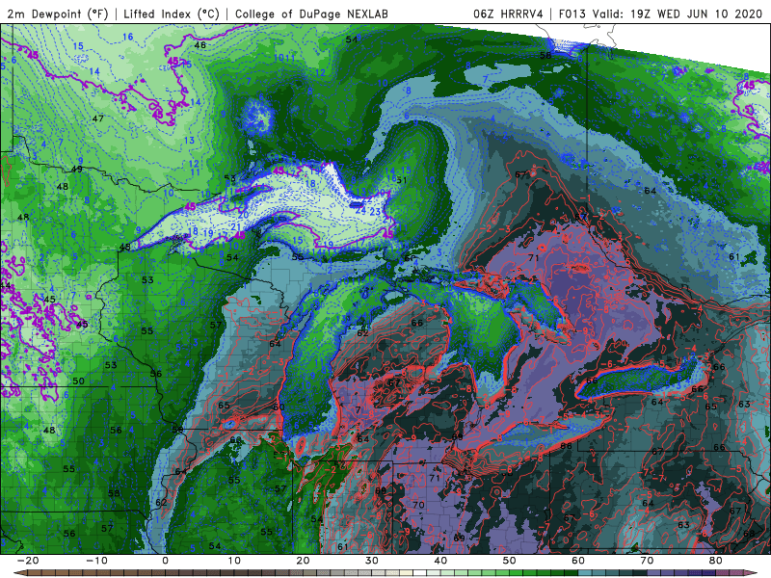The image size is (771, 578).
Task: Click the "Lifted Index (°C)" title text
Action: 172,13
